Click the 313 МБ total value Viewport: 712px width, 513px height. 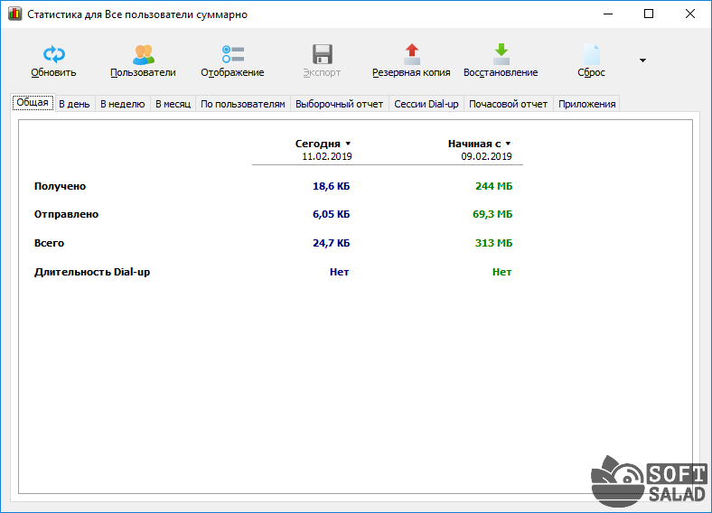[494, 243]
